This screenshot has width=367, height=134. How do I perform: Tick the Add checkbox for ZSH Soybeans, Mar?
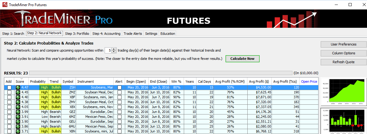pyautogui.click(x=9, y=88)
